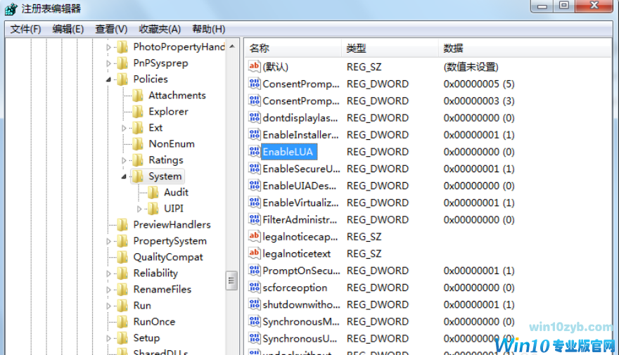Select the Setup tree item
The image size is (619, 355).
146,338
